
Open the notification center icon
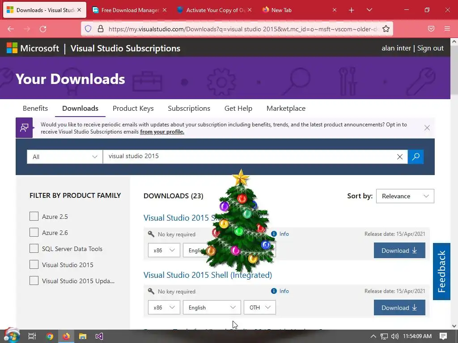[x=443, y=336]
